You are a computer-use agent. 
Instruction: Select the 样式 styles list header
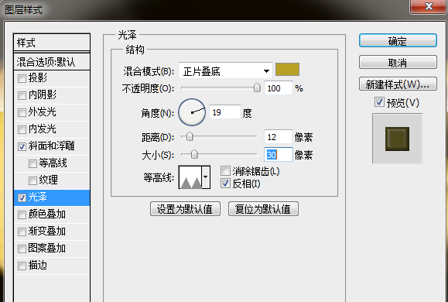52,43
